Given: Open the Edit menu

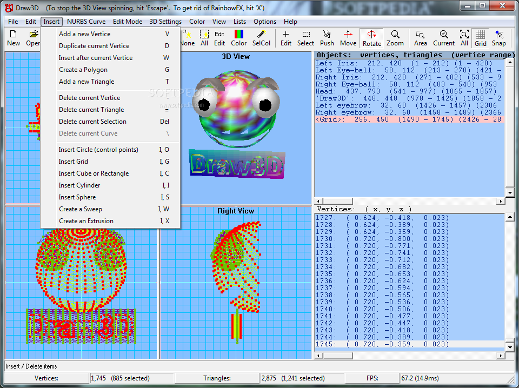Looking at the screenshot, I should (x=30, y=22).
